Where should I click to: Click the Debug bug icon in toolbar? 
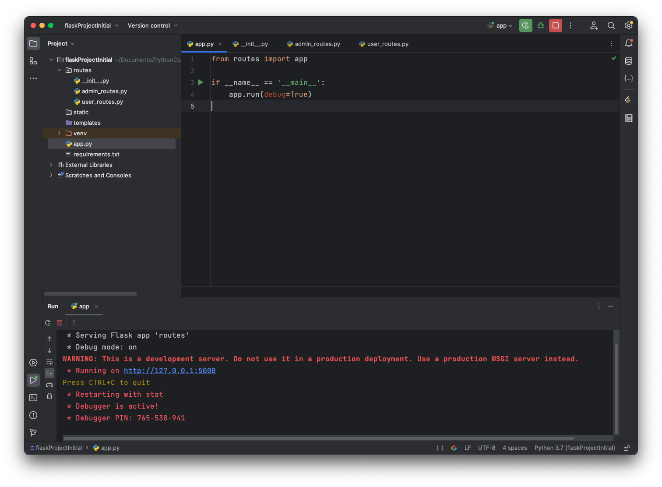click(541, 25)
